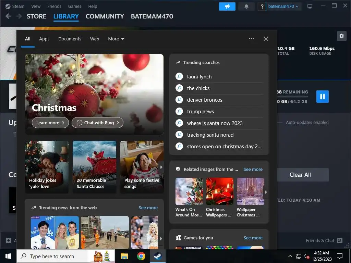Click See more for Related images
Screen dimensions: 351x263
[x=253, y=169]
